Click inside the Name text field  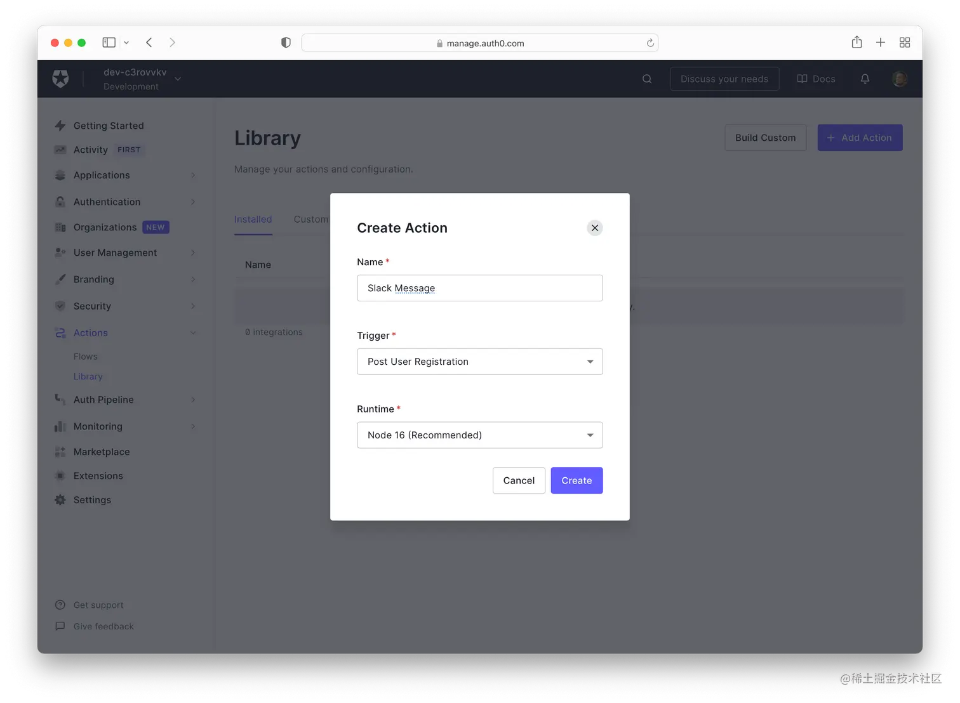click(479, 287)
